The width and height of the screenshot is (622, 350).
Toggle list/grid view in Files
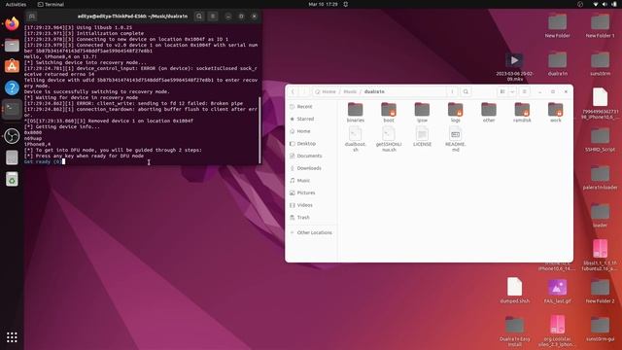pos(502,91)
